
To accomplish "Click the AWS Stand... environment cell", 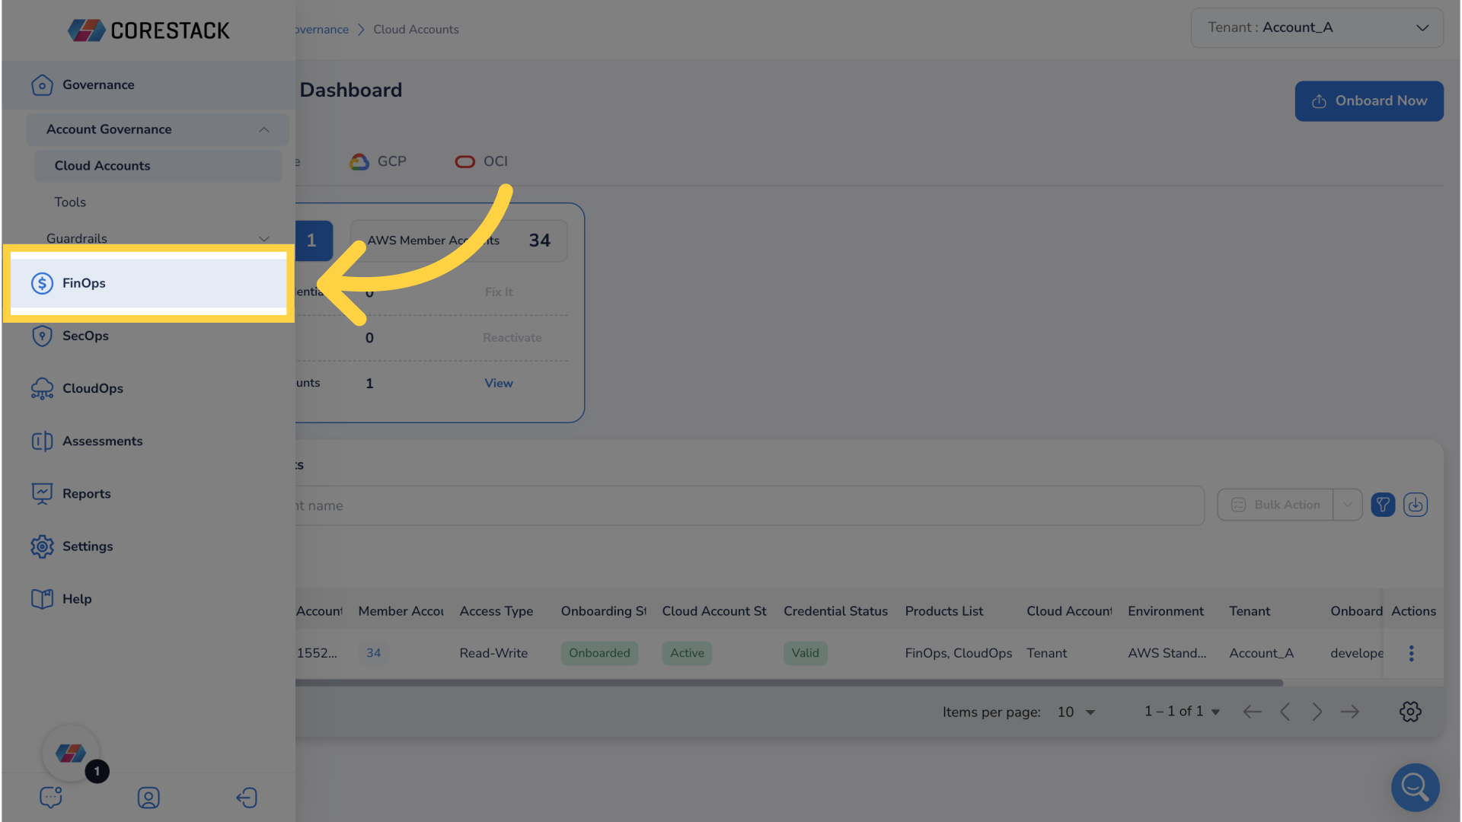I will (x=1167, y=653).
